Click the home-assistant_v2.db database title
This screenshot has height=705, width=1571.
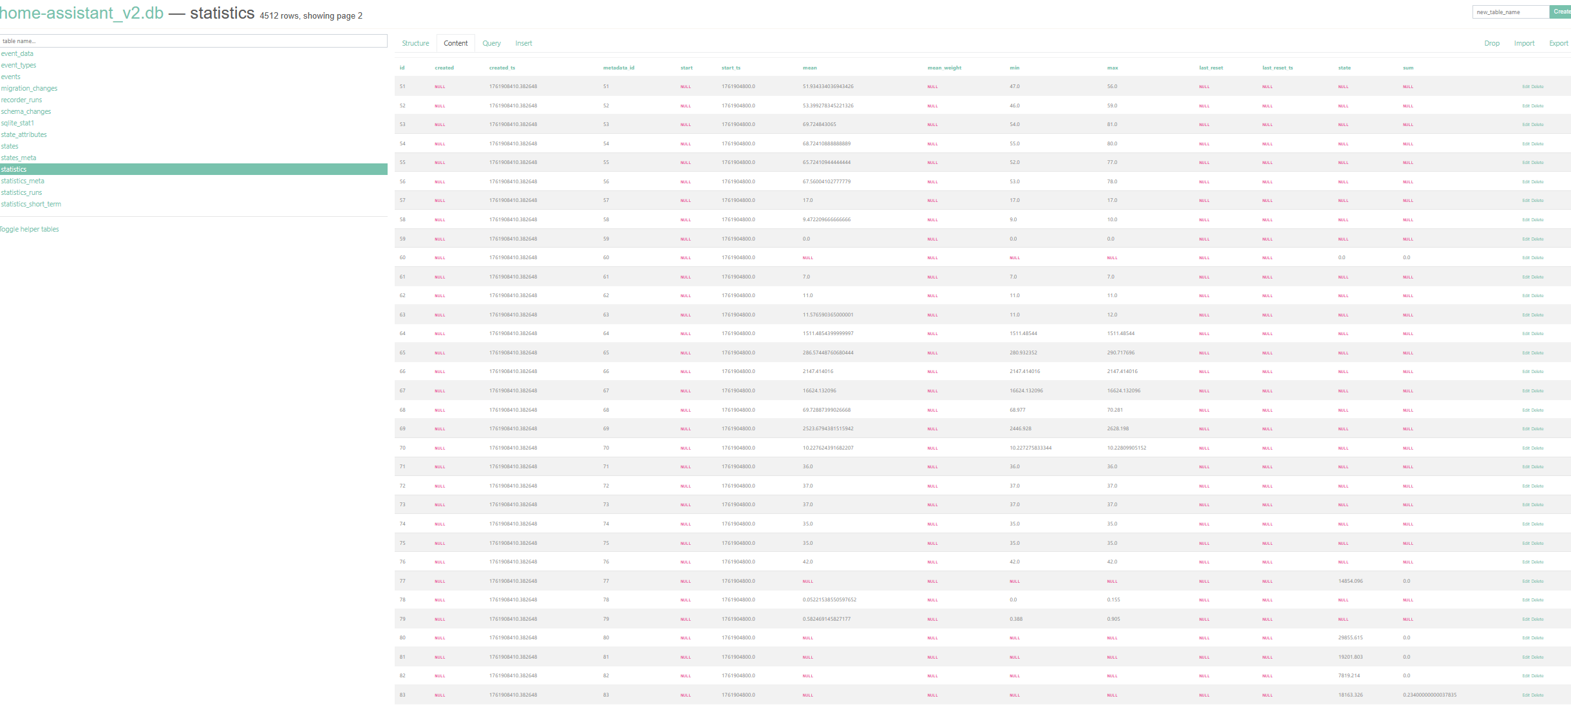(x=81, y=13)
